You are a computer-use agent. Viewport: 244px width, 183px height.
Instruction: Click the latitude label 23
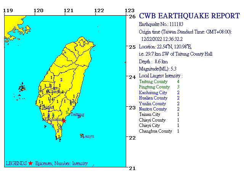point(132,108)
